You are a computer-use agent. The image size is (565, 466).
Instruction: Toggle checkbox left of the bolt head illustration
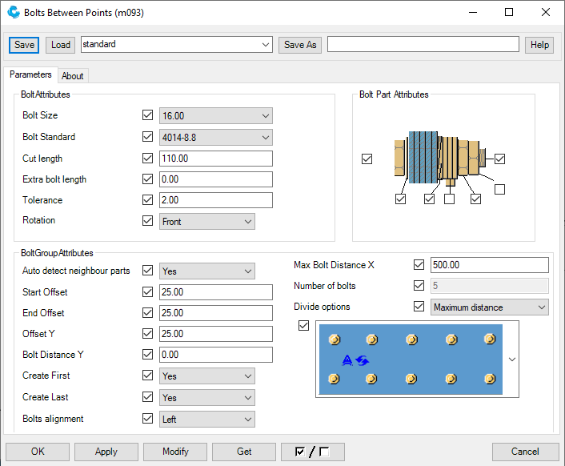coord(367,159)
